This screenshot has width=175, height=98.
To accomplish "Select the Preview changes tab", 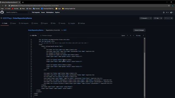I will [46, 35].
